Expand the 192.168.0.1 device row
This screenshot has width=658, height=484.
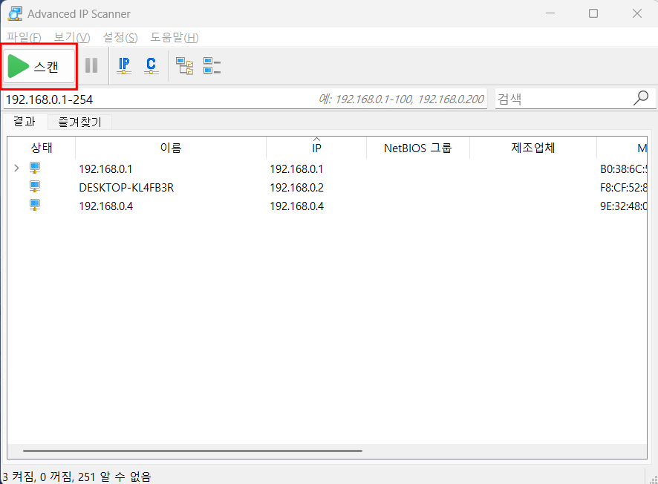[x=16, y=169]
